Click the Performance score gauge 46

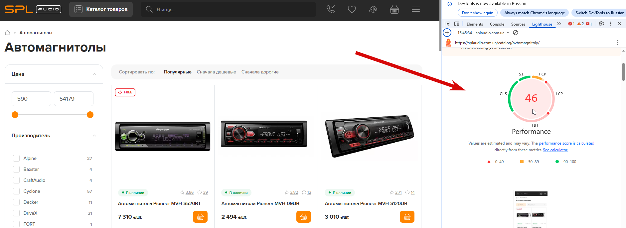531,98
